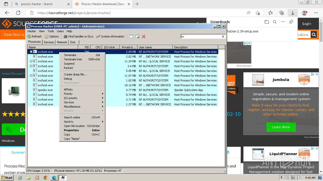Click the SourceForge Login link
This screenshot has height=181, width=323.
pos(307,24)
